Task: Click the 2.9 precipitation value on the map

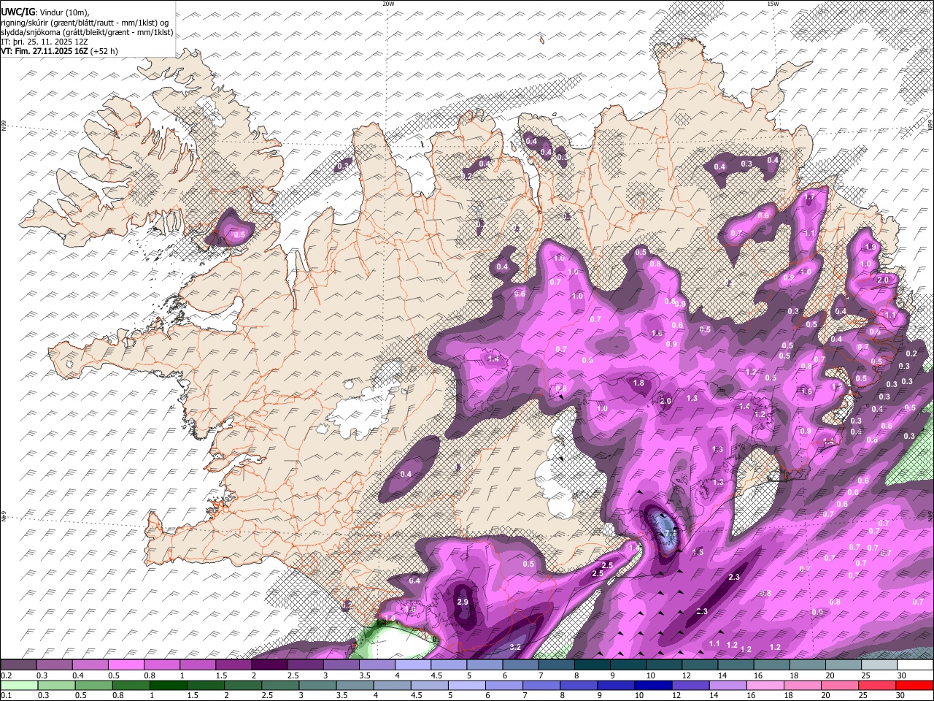Action: (x=463, y=602)
